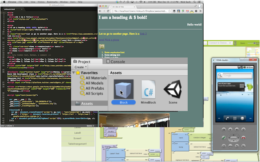Open the Chrome hamburger menu
Viewport: 260px width, 162px height.
[200, 11]
